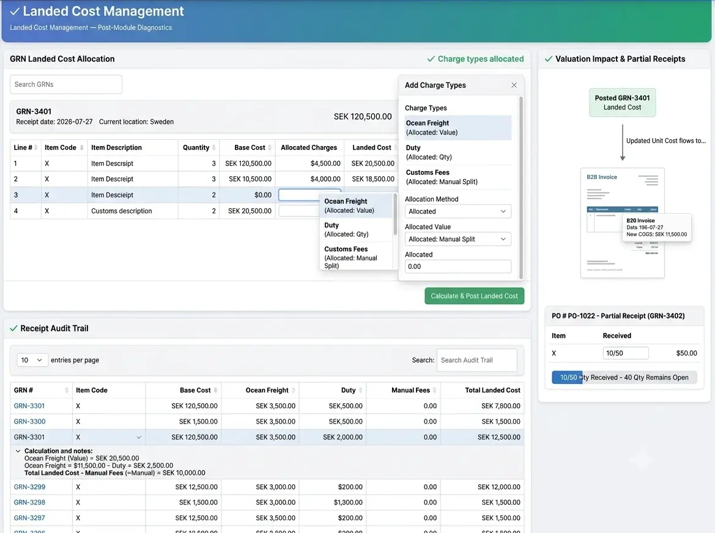
Task: Sort allocation table by Base Cost
Action: [270, 147]
